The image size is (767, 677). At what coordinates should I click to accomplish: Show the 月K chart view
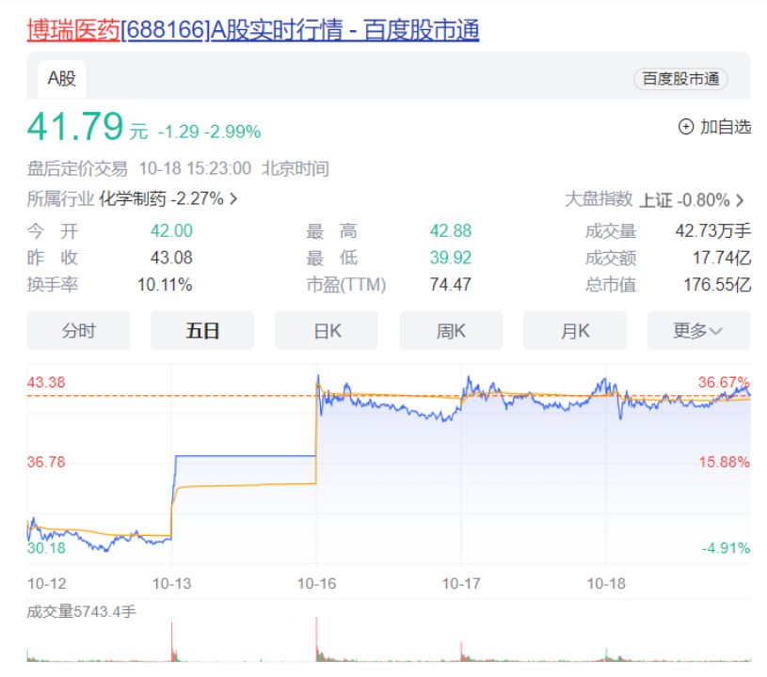(x=574, y=331)
